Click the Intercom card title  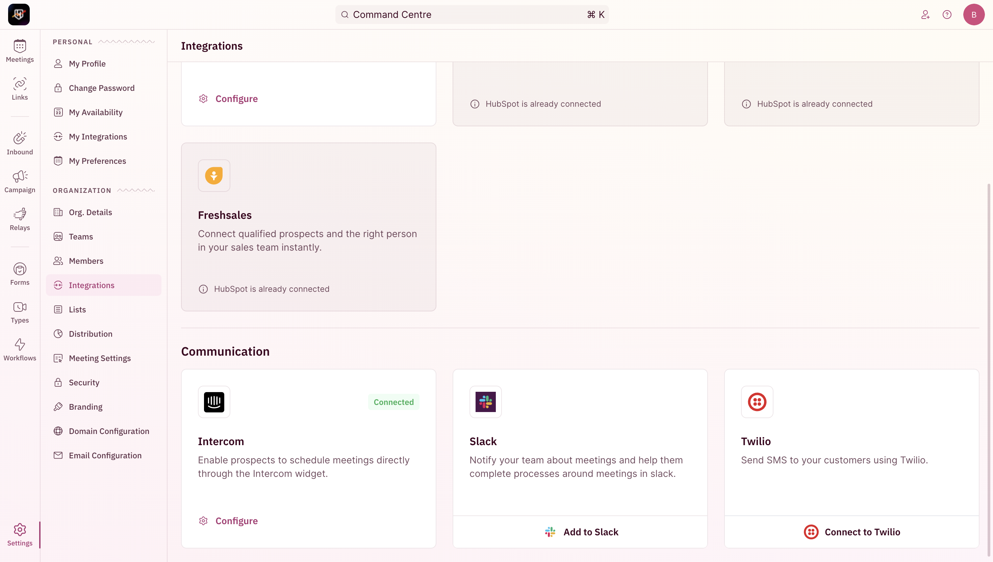(x=221, y=441)
